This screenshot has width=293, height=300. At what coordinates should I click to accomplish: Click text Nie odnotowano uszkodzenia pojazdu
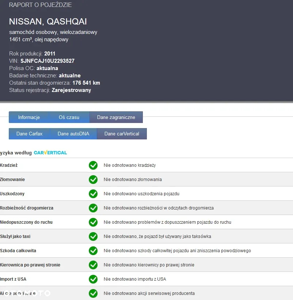coord(141,194)
